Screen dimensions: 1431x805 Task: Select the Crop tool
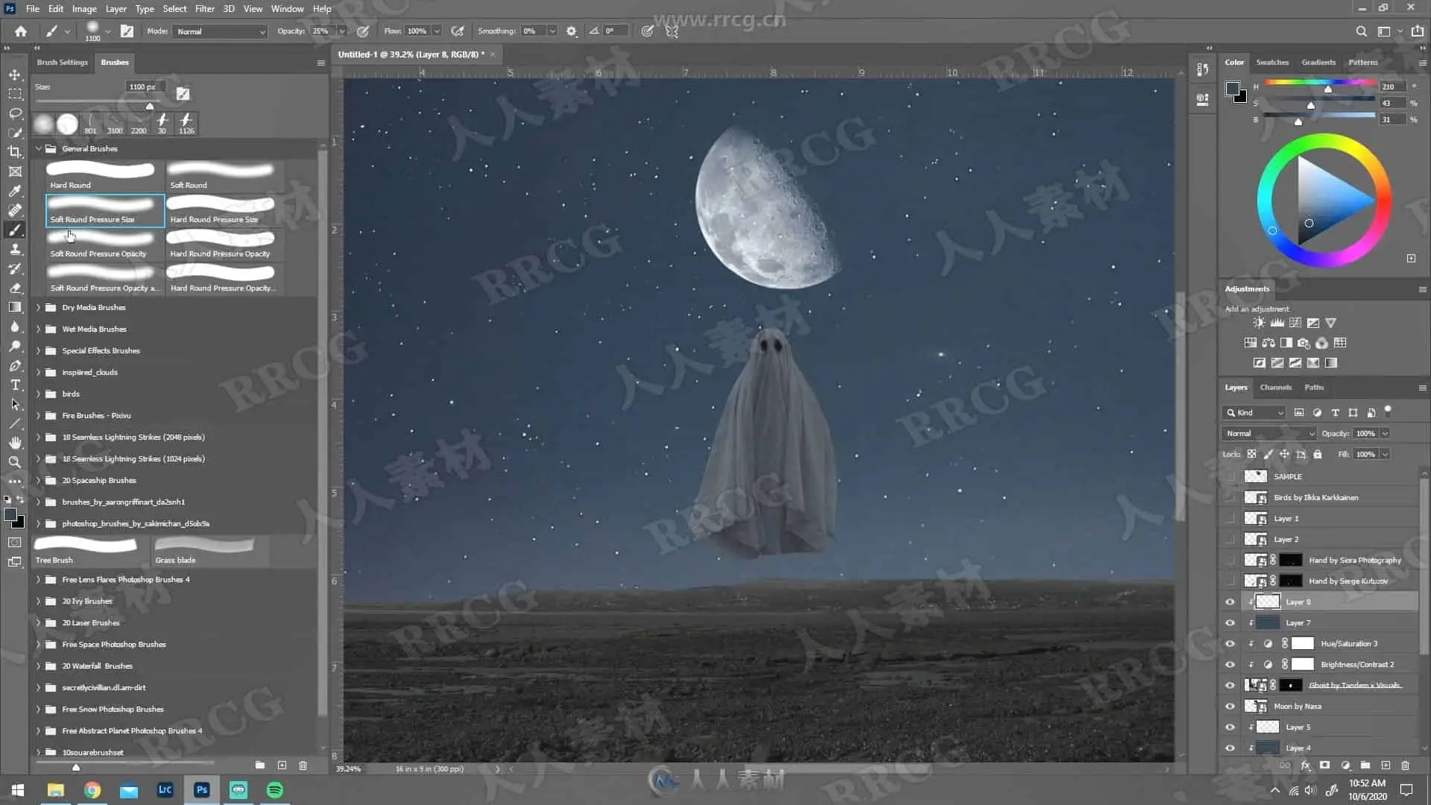click(15, 152)
